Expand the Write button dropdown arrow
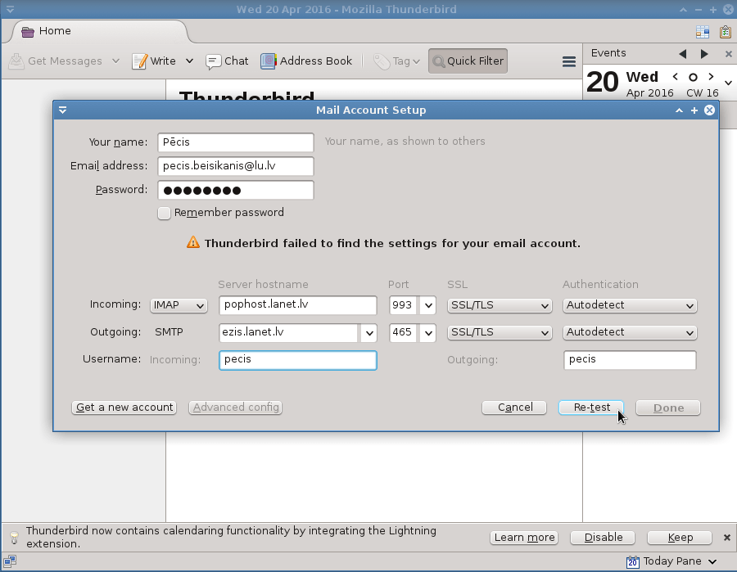Image resolution: width=737 pixels, height=572 pixels. [x=189, y=61]
